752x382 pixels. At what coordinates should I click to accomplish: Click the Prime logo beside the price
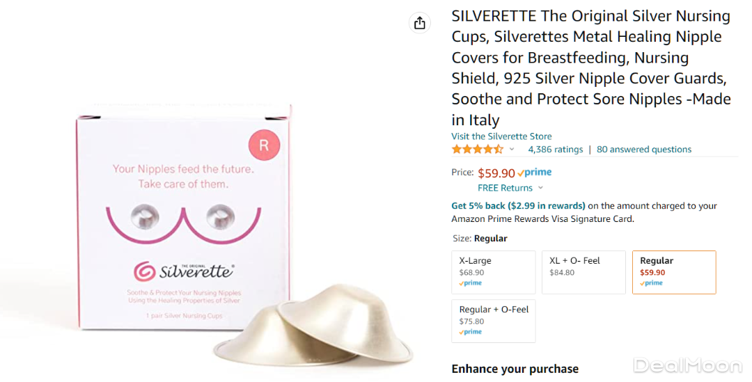(x=535, y=173)
